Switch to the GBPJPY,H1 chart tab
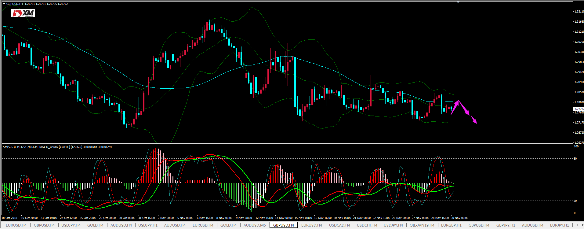This screenshot has height=229, width=584. click(506, 225)
